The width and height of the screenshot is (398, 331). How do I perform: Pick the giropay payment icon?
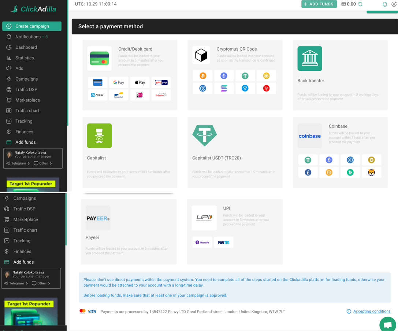tap(161, 82)
